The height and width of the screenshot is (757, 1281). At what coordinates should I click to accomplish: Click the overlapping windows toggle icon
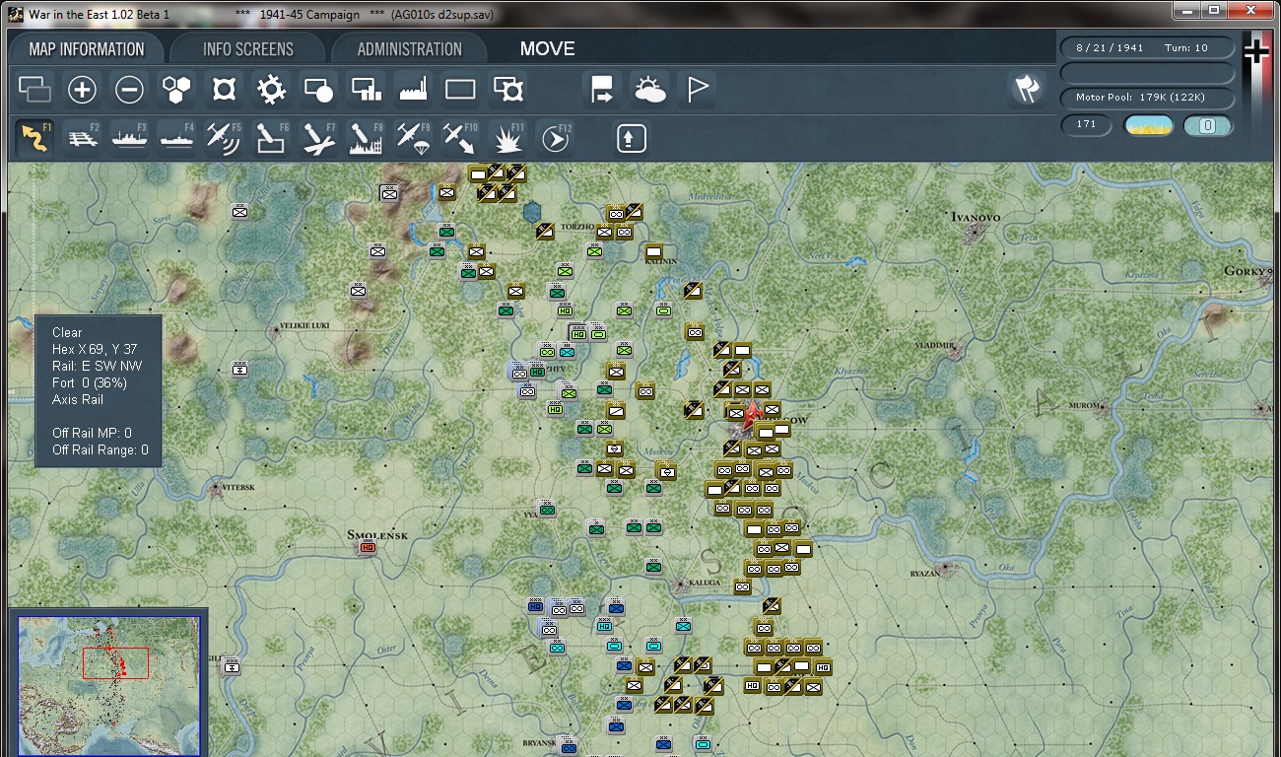click(35, 90)
